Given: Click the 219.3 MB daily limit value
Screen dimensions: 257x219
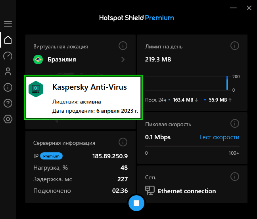Looking at the screenshot, I should point(158,60).
